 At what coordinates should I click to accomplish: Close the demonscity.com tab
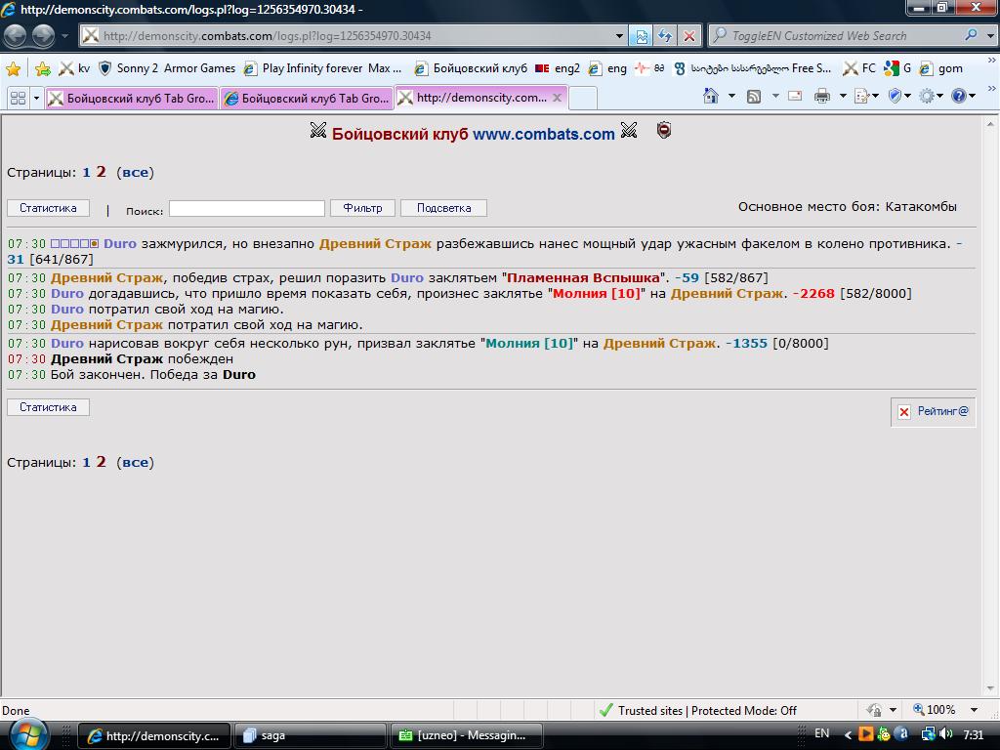(557, 98)
